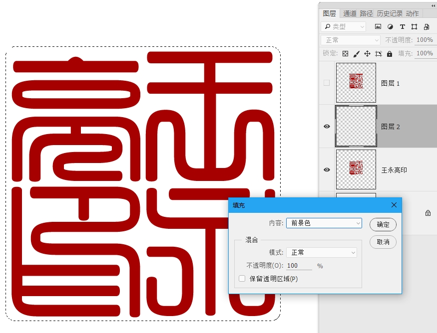
Task: Click the 不透明度 value in the dialog
Action: click(x=296, y=265)
